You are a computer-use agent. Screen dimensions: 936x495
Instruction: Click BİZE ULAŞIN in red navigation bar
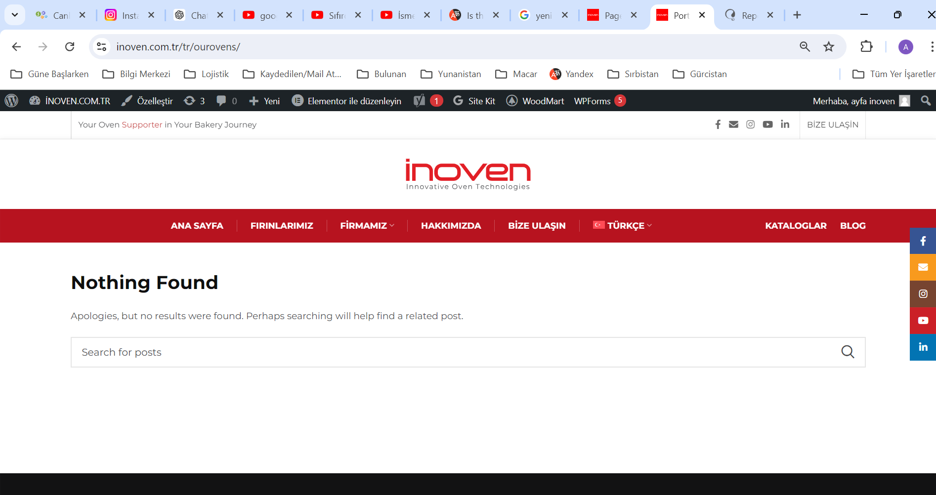[x=537, y=226]
